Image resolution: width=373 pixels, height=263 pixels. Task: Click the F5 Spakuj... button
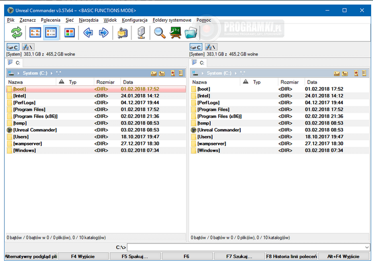pyautogui.click(x=135, y=256)
